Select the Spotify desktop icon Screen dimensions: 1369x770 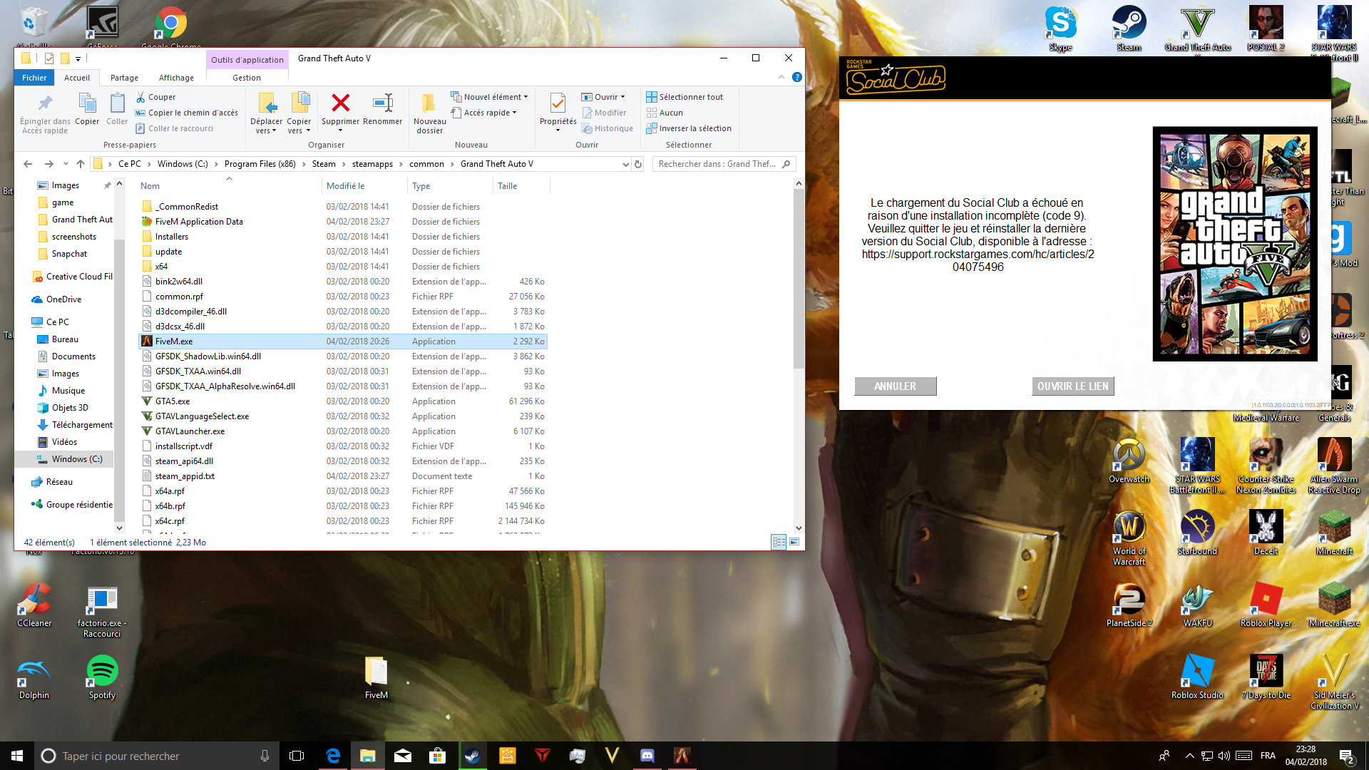pyautogui.click(x=102, y=677)
